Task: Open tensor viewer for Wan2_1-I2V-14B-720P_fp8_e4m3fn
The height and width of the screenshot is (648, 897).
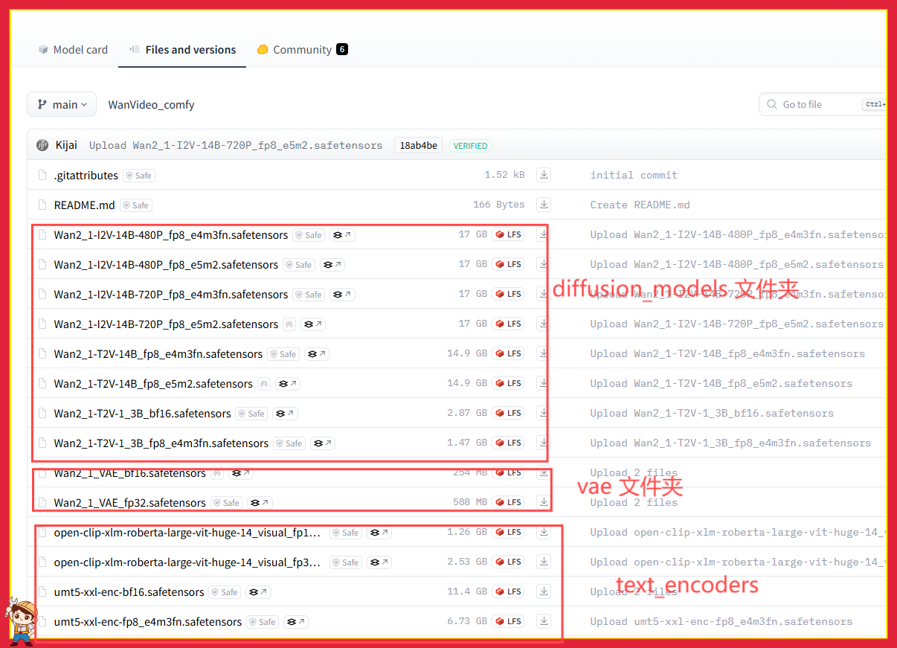Action: pyautogui.click(x=342, y=295)
